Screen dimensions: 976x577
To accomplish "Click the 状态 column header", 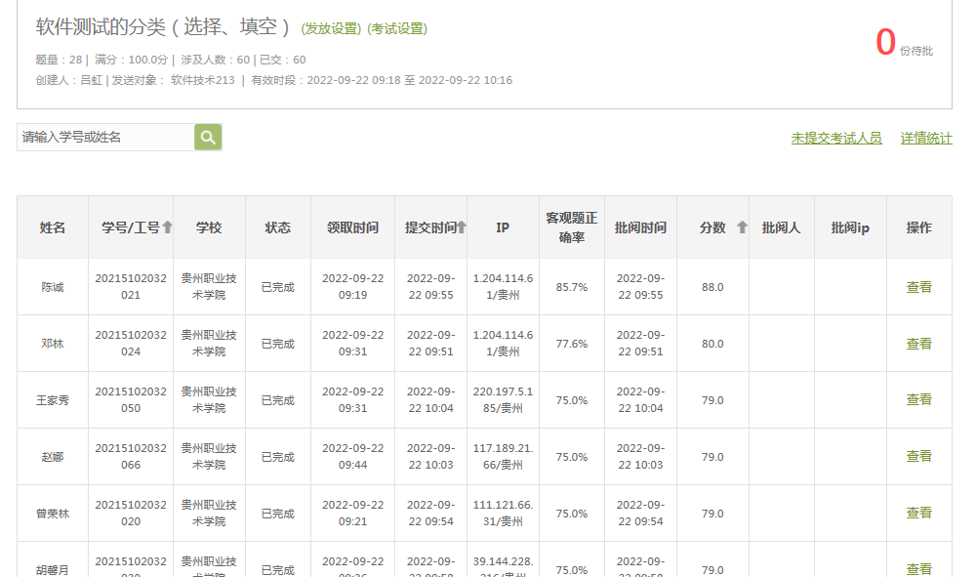I will click(278, 226).
